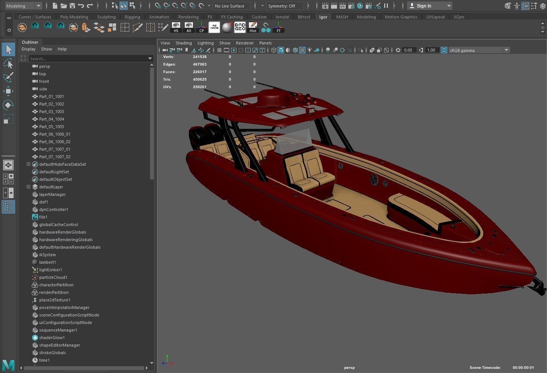Image resolution: width=547 pixels, height=373 pixels.
Task: Click the No Live Surface field
Action: click(231, 6)
